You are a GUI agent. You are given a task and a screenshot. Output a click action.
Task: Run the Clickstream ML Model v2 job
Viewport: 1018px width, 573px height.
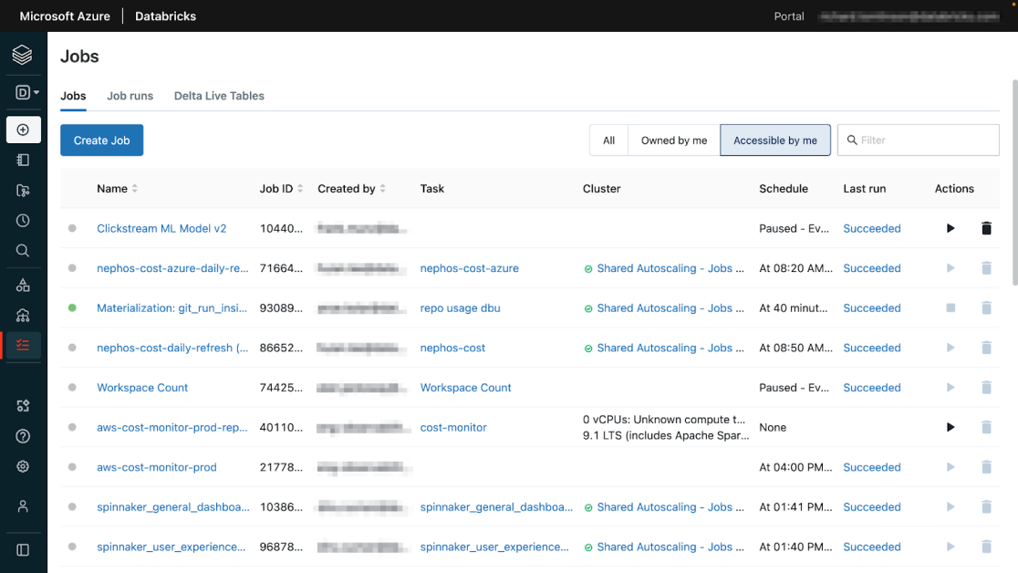950,229
